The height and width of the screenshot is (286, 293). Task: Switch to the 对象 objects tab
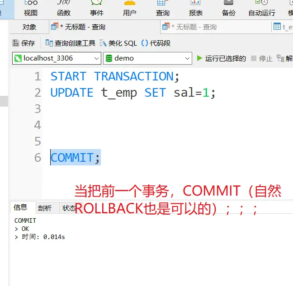(x=29, y=27)
